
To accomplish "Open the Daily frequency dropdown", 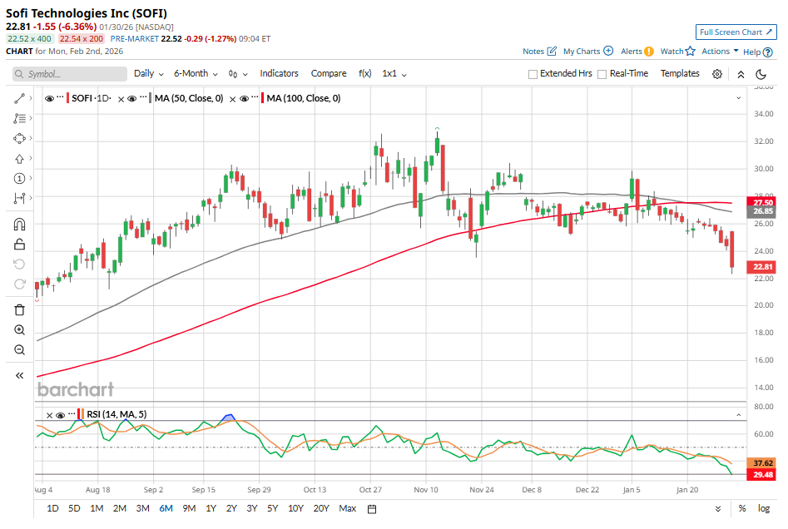I will pos(148,74).
